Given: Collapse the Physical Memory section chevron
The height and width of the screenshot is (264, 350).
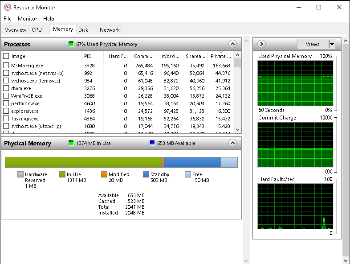Looking at the screenshot, I should [x=232, y=143].
